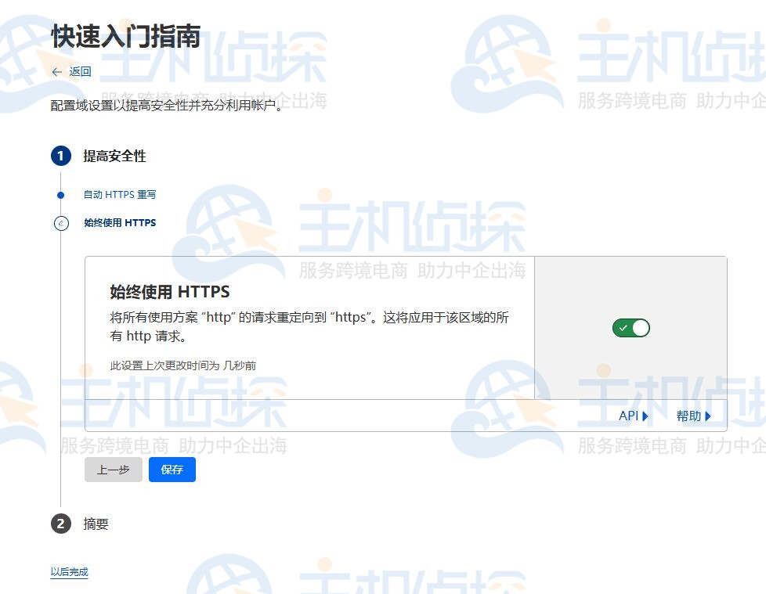Click the 始终使用 HTTPS card heading

click(x=170, y=292)
